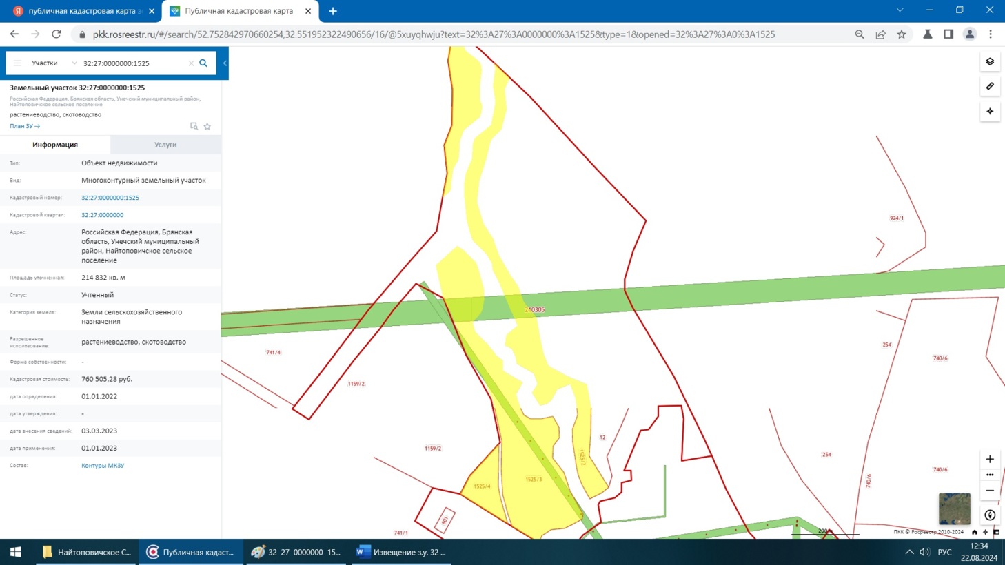The image size is (1005, 565).
Task: Clear the cadastral number search field
Action: (x=191, y=63)
